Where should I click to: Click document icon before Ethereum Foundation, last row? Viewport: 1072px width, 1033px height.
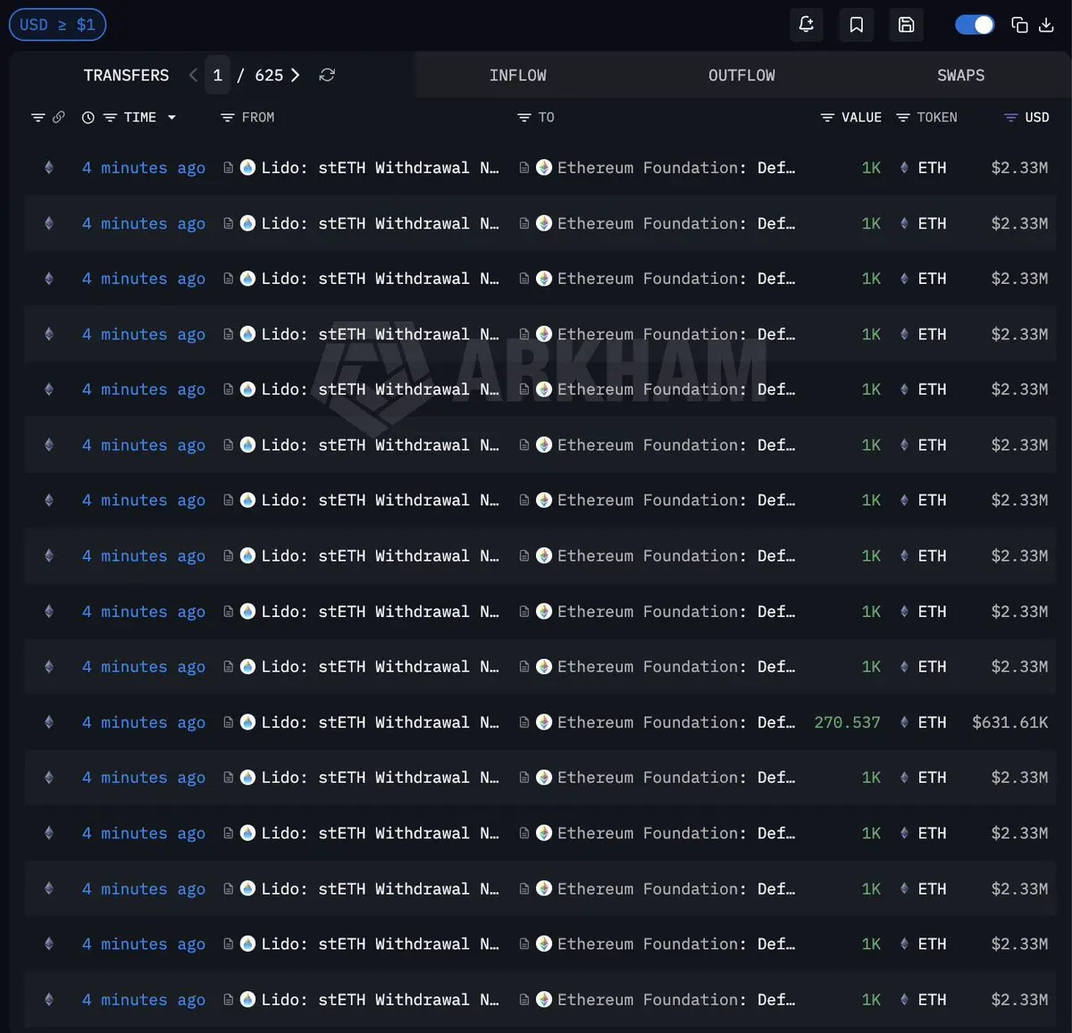[524, 1000]
